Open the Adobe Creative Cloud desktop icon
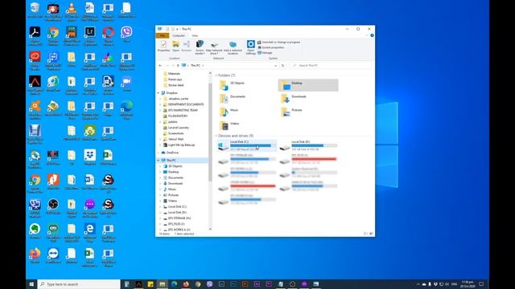The image size is (515, 289). click(x=35, y=60)
